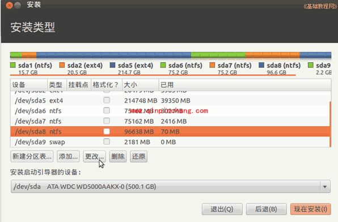Click the 2181 MB size cell
The height and width of the screenshot is (222, 338).
click(137, 142)
